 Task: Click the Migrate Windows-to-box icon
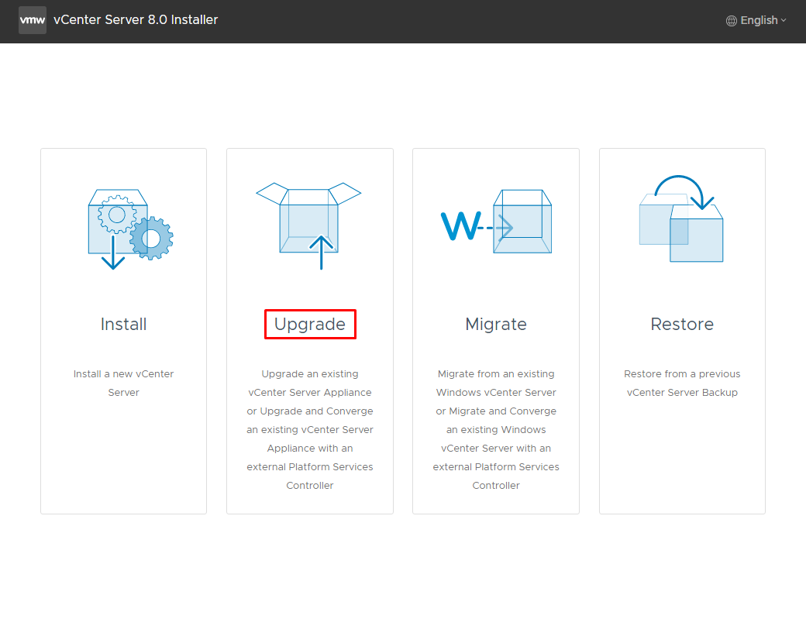[497, 222]
